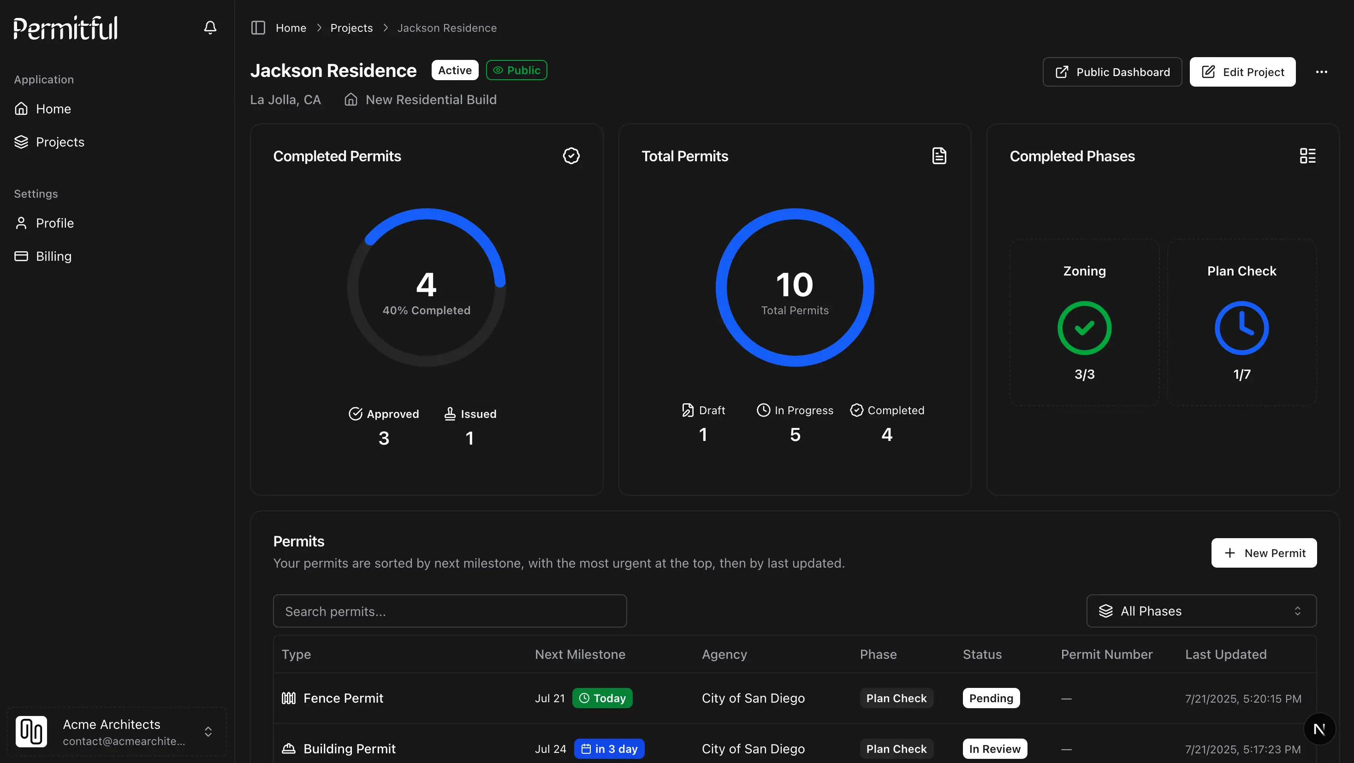This screenshot has width=1354, height=763.
Task: Sort by the Last Updated column header
Action: (x=1225, y=654)
